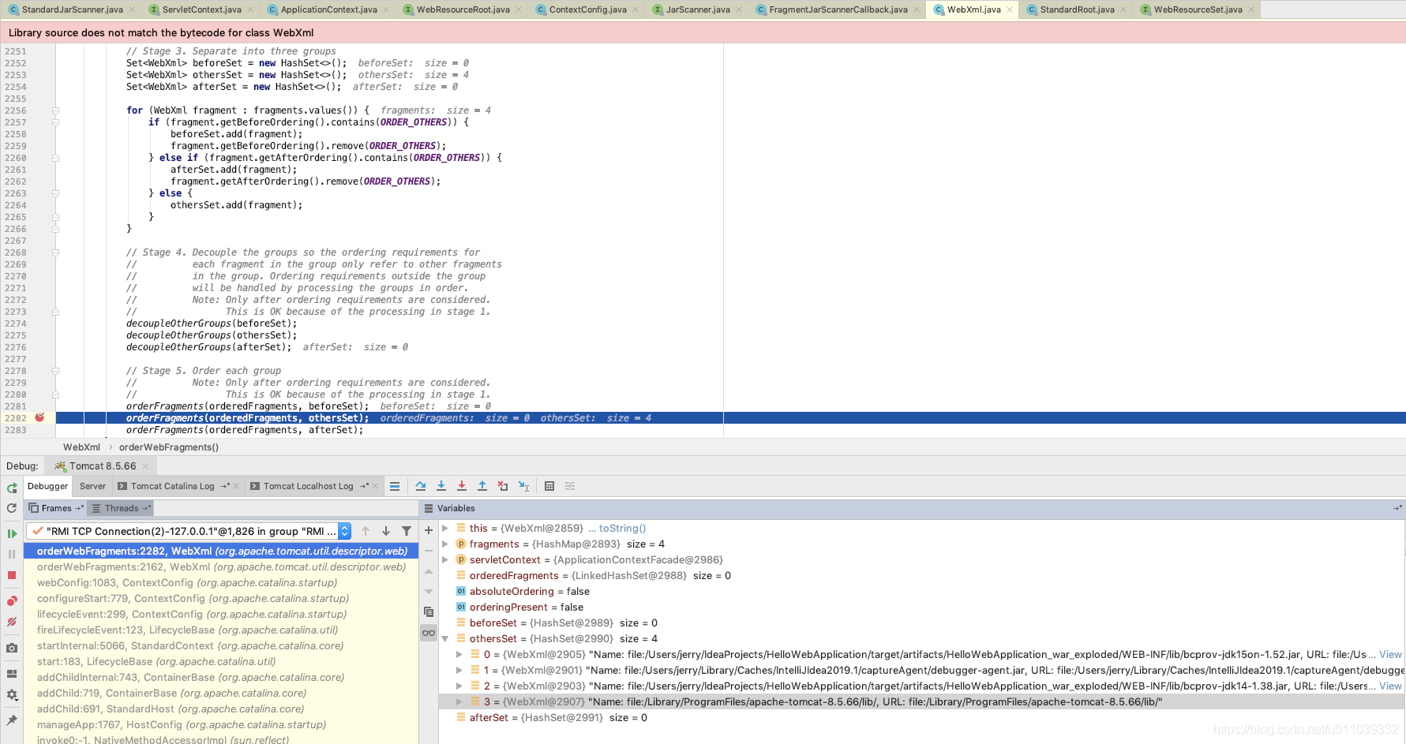Stop the Tomcat debug session
Viewport: 1406px width, 744px height.
coord(12,575)
